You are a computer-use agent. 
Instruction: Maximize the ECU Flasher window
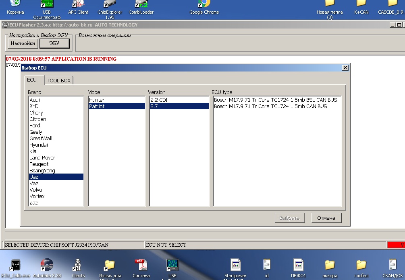[399, 25]
